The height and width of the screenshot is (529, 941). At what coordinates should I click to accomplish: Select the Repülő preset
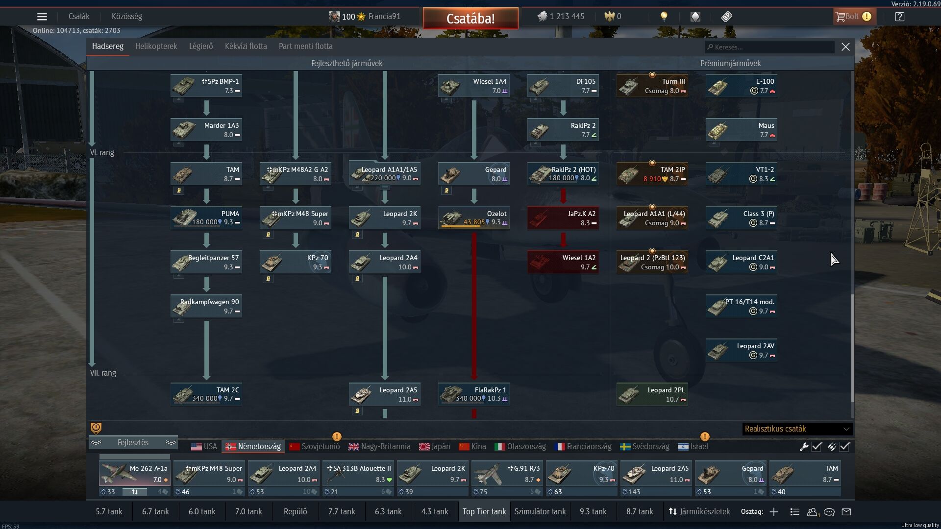(296, 512)
